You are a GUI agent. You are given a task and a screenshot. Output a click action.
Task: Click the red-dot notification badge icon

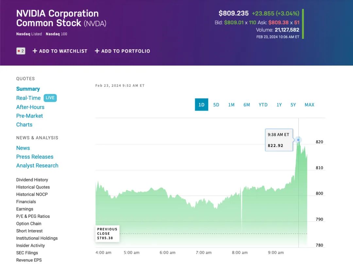coord(21,51)
